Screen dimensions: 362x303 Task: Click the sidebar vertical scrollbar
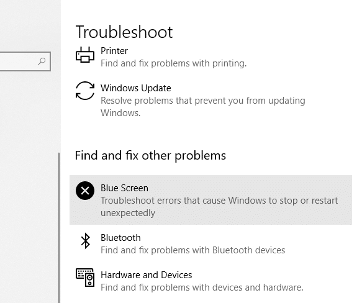[59, 228]
